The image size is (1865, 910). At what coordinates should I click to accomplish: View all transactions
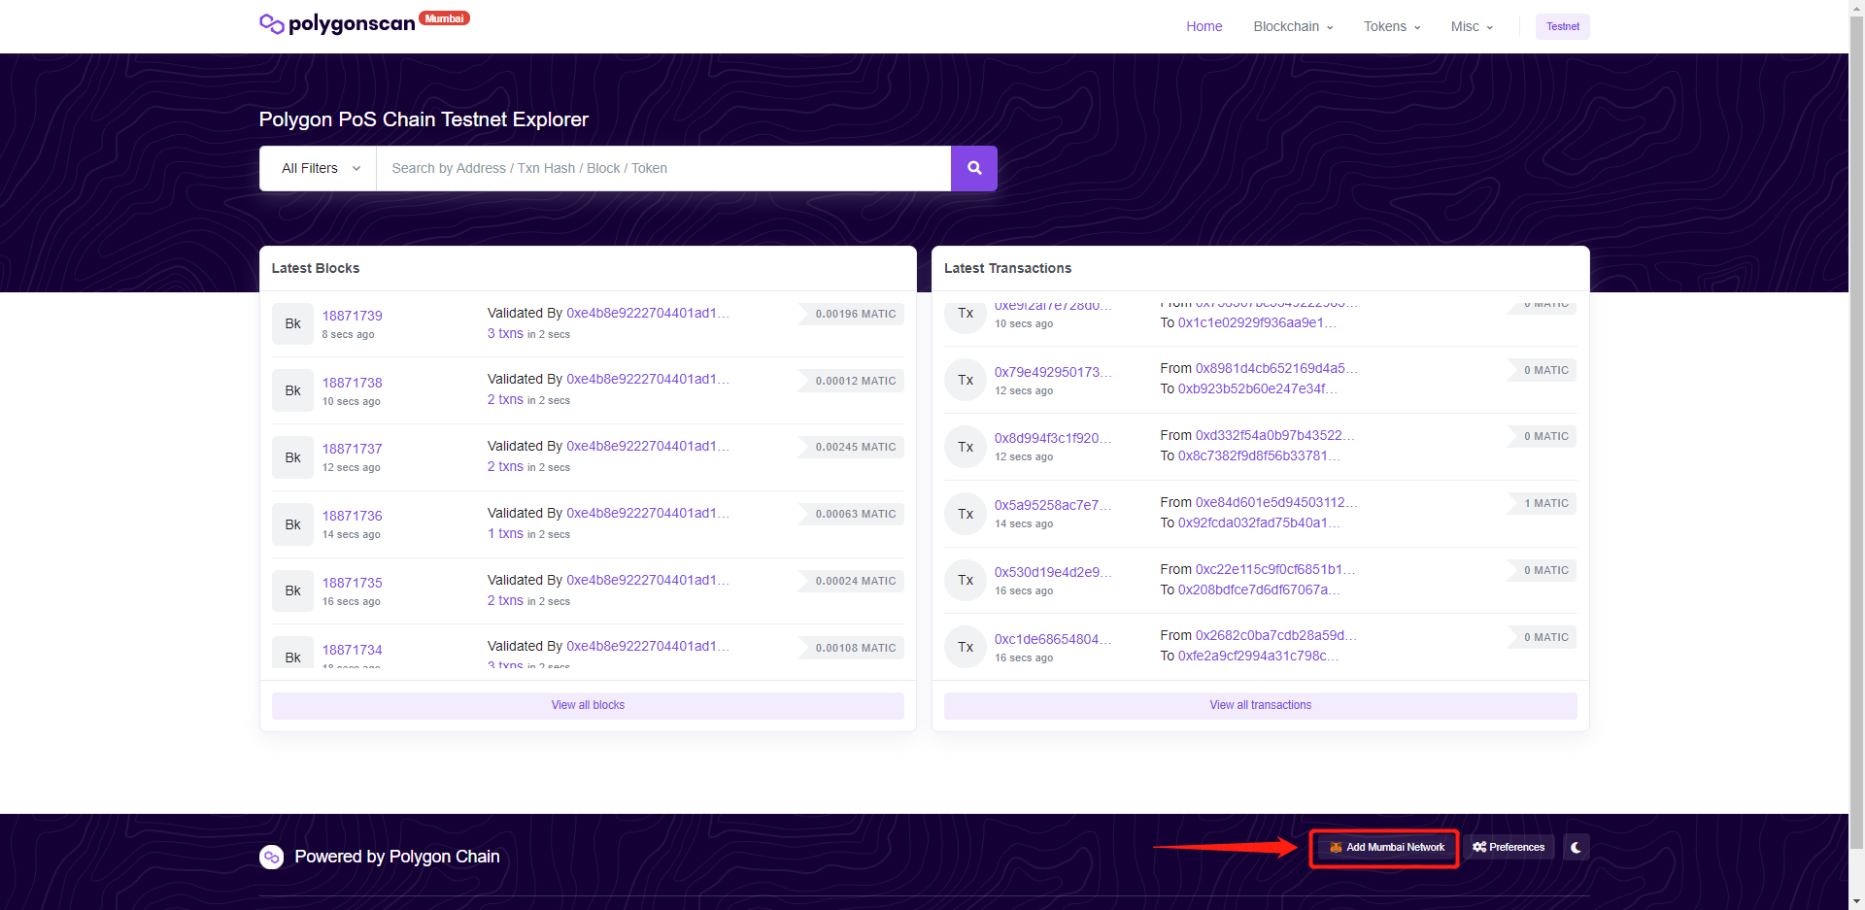[x=1260, y=705]
